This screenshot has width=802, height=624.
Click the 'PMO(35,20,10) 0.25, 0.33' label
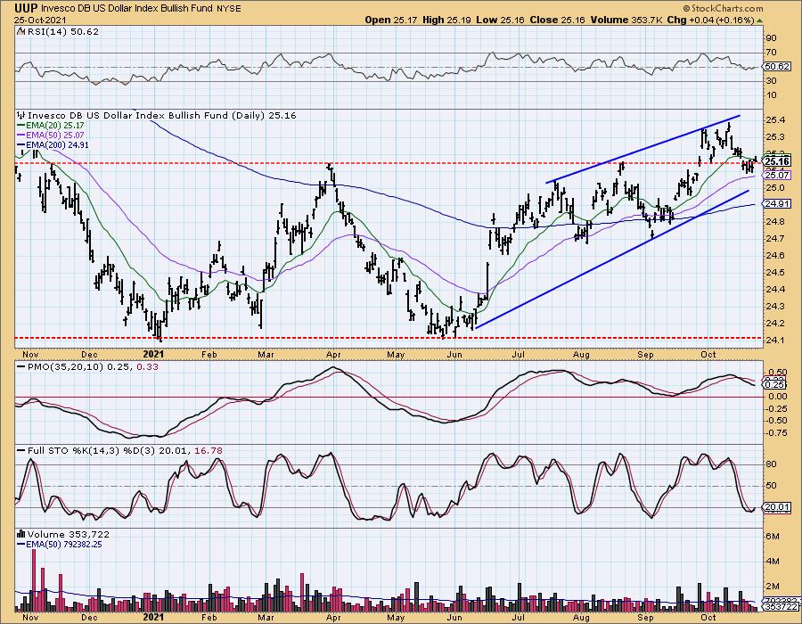coord(93,366)
